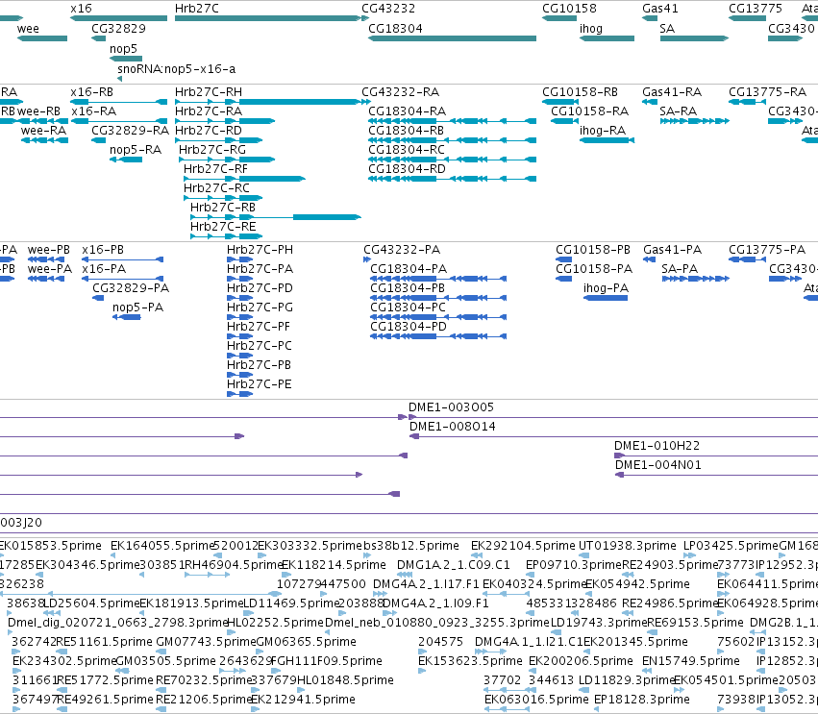818x714 pixels.
Task: Select the CG18304-RC transcript label
Action: coord(407,150)
